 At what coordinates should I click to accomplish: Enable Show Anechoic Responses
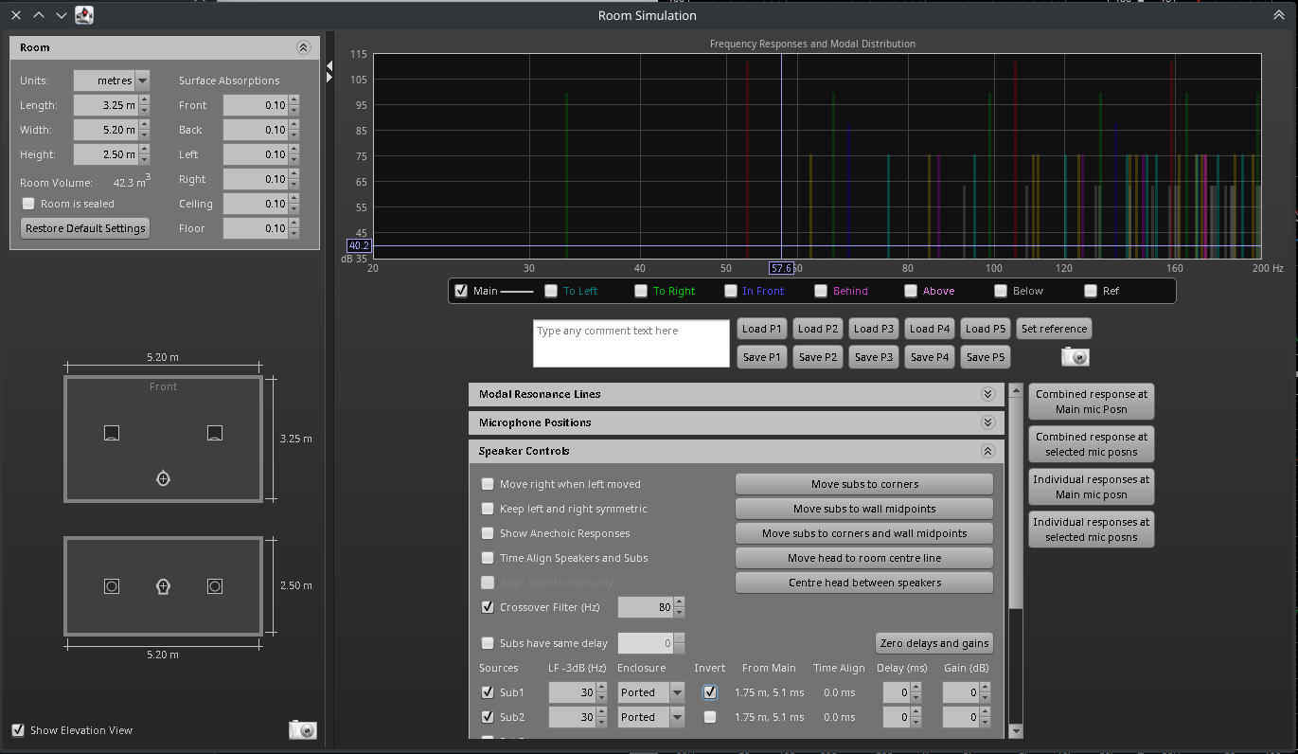[488, 533]
